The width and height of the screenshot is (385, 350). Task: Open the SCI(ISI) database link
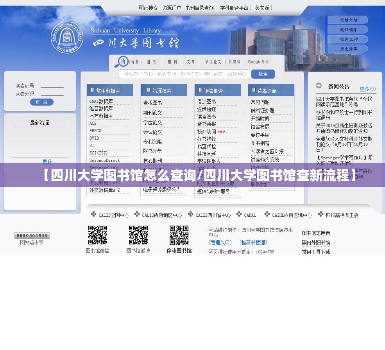98,153
